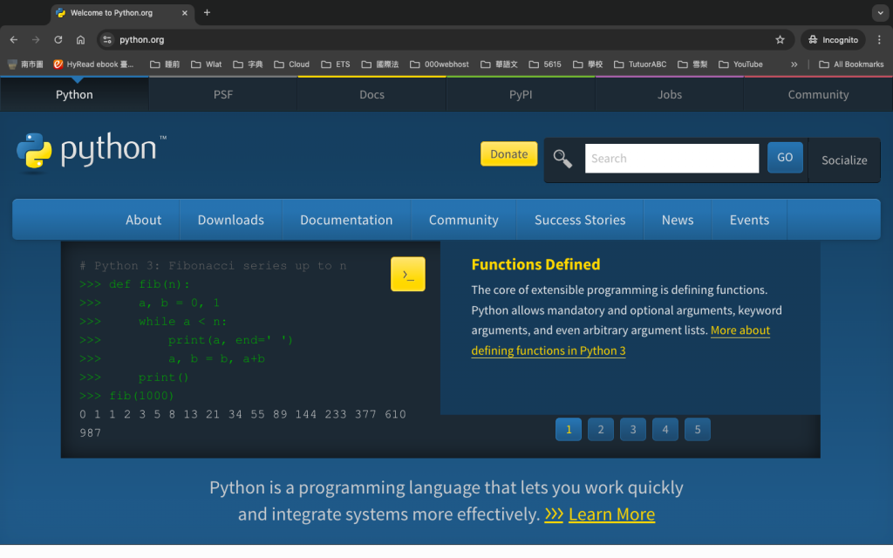The image size is (893, 558).
Task: Click the GO search button
Action: [785, 158]
